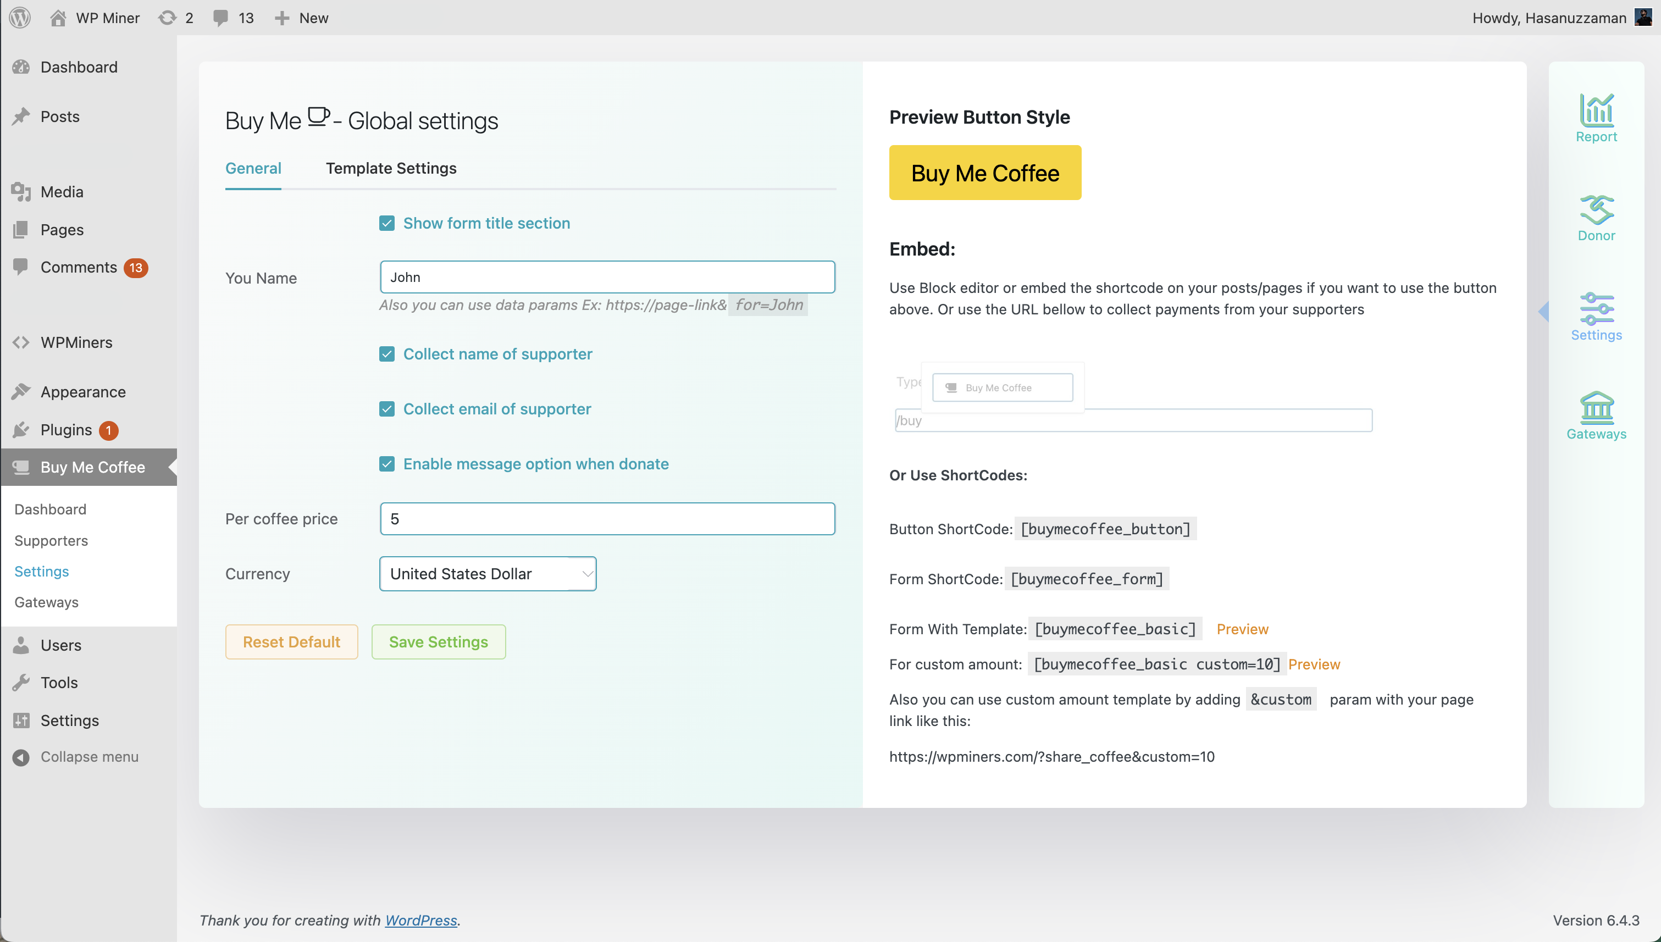The height and width of the screenshot is (942, 1661).
Task: Click the Media icon in sidebar
Action: [21, 191]
